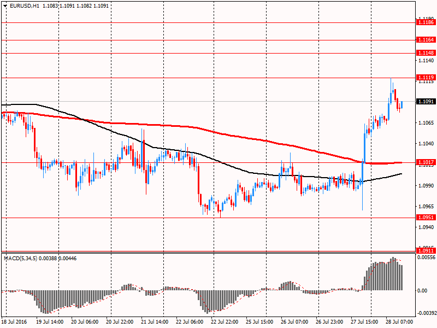Select the 1.0951 support level label

426,218
